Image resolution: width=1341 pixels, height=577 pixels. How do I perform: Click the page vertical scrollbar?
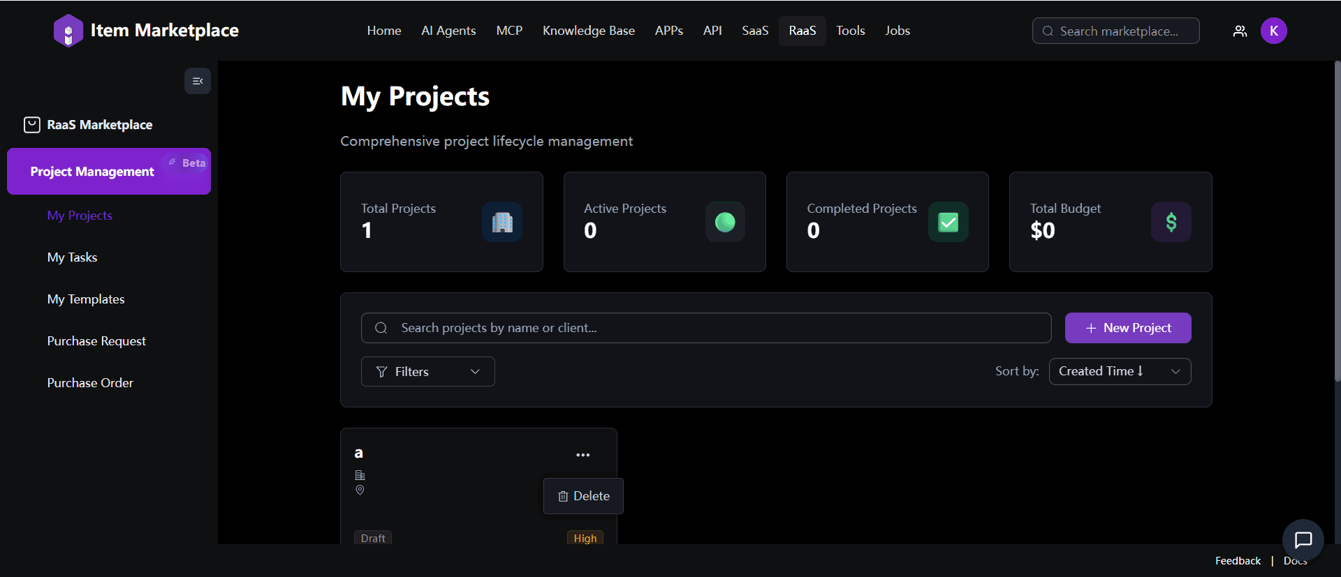(1338, 221)
